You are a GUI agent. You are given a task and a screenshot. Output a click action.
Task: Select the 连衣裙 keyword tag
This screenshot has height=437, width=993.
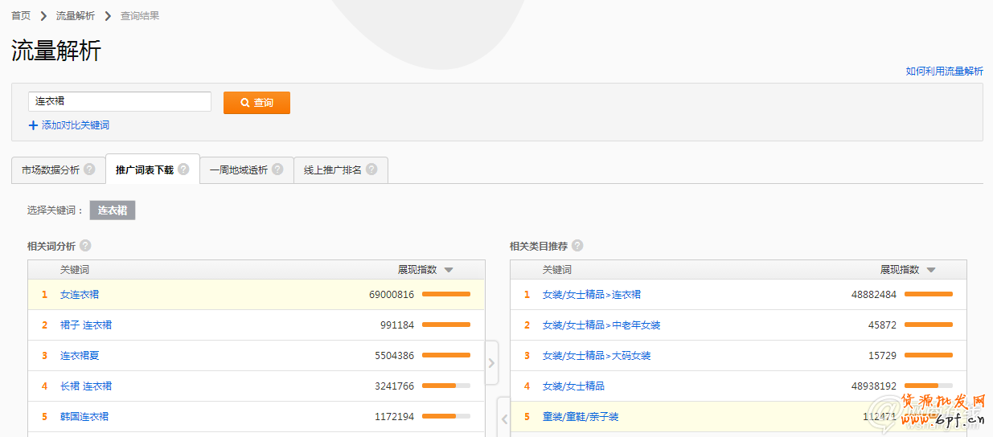coord(113,210)
